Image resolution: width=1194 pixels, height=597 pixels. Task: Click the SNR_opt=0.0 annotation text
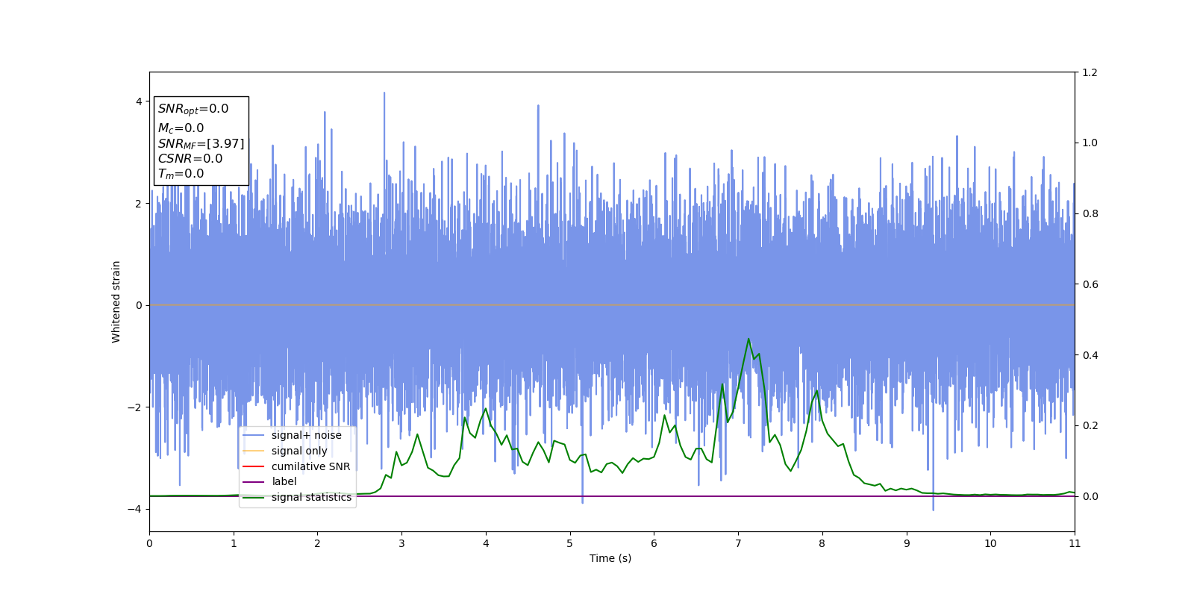click(193, 109)
